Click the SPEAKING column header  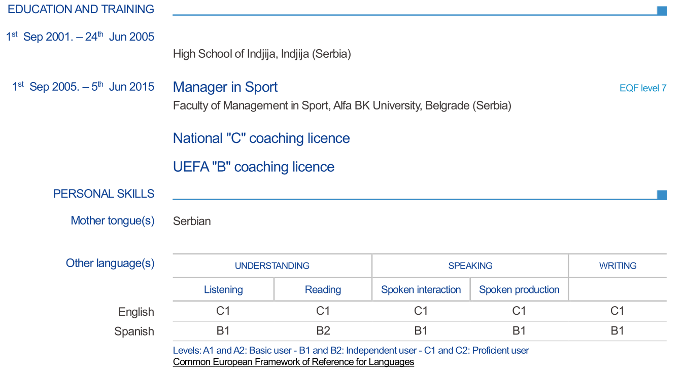coord(470,266)
